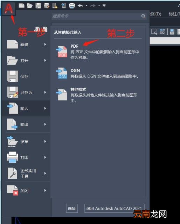180x224 pixels.
Task: Open the Redo history dropdown arrow
Action: pyautogui.click(x=99, y=6)
